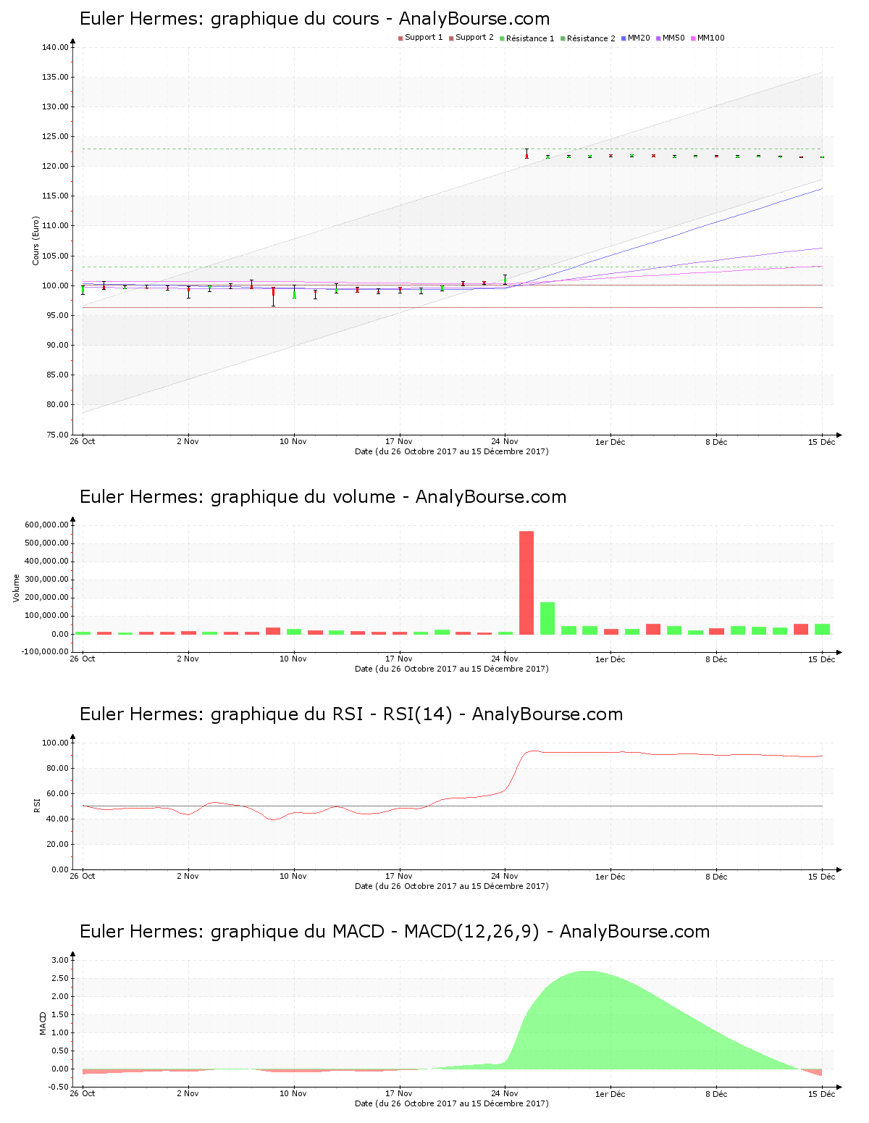Click the '-0.50' tick on MACD axis
The height and width of the screenshot is (1123, 869).
pyautogui.click(x=59, y=1087)
